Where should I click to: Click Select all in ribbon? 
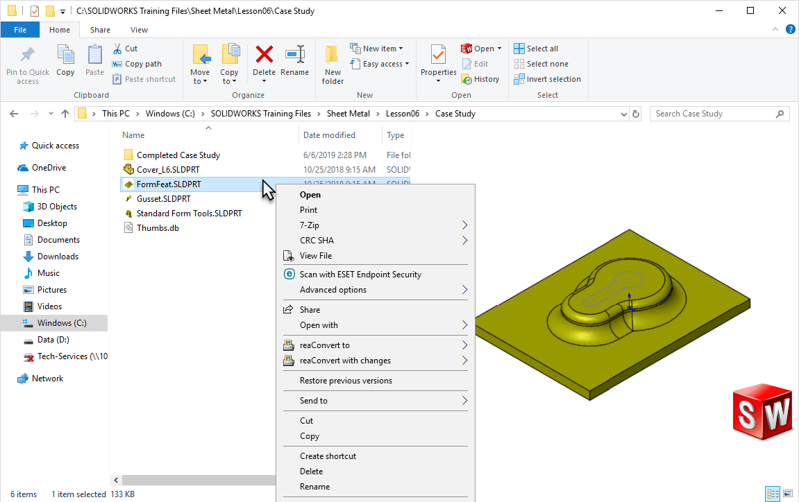tap(536, 49)
